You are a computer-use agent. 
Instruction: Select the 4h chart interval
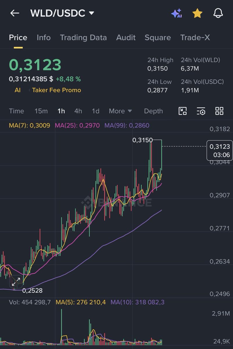pyautogui.click(x=78, y=111)
